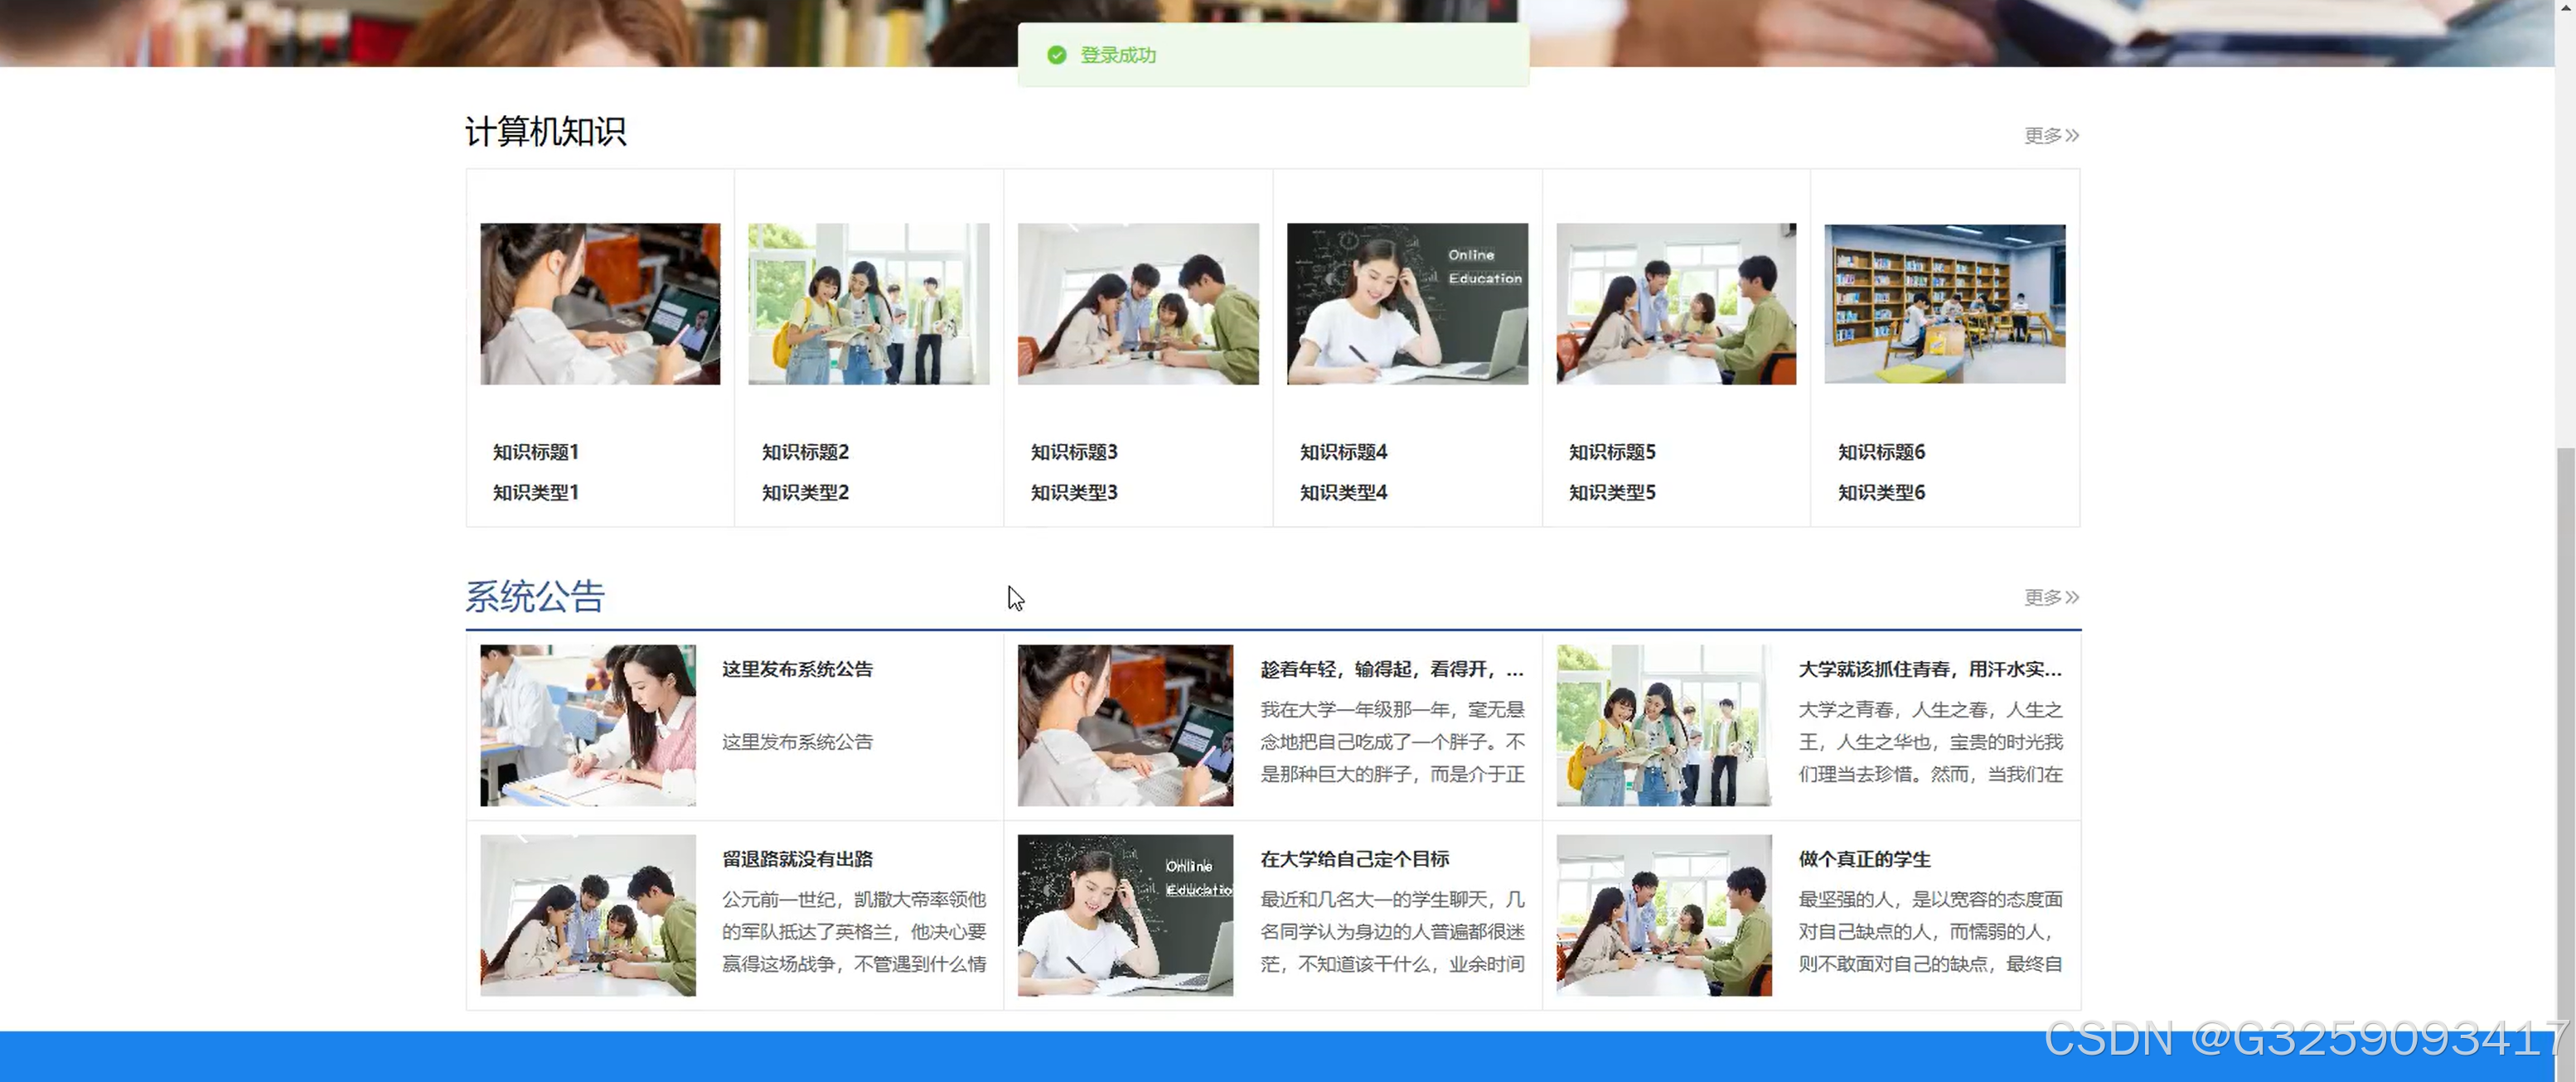Screen dimensions: 2576x1082
Task: Open announcement 大学就该抓住青春，用汗水实...
Action: (x=1930, y=669)
